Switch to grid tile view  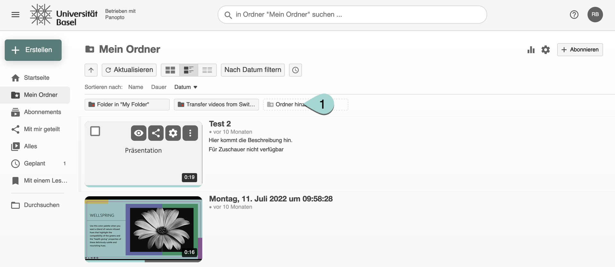point(170,70)
